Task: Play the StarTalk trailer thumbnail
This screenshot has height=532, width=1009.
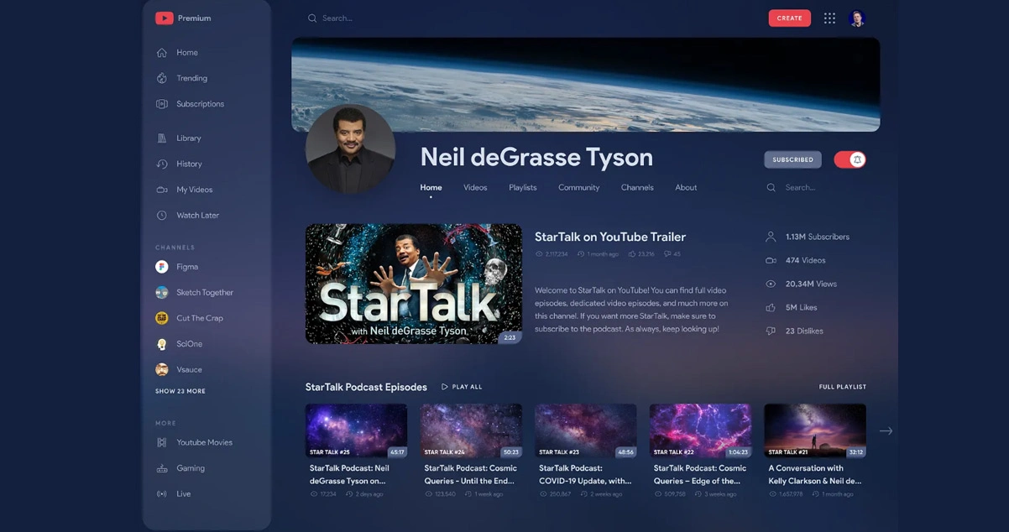Action: point(414,284)
